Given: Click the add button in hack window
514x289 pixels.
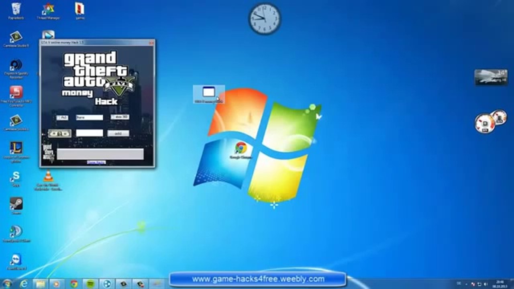Looking at the screenshot, I should pyautogui.click(x=118, y=133).
